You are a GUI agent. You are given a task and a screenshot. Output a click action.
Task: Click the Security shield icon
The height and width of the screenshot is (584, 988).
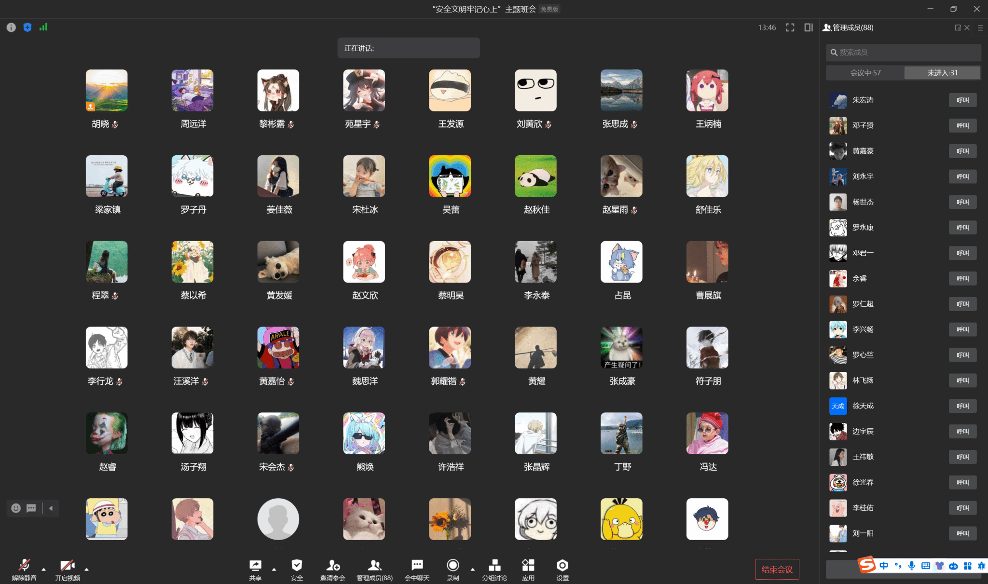[x=297, y=566]
